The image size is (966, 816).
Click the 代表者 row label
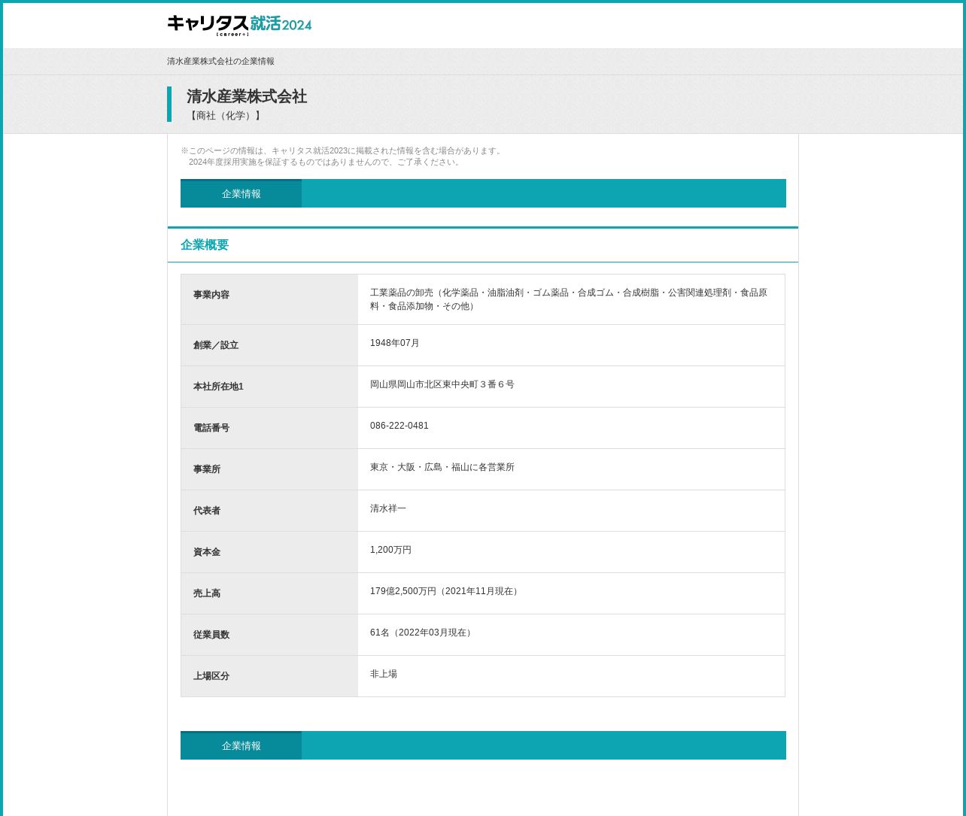click(x=207, y=511)
